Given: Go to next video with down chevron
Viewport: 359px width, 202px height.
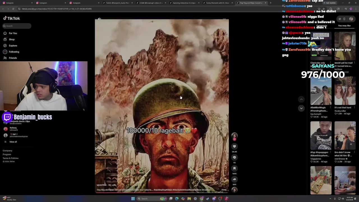Looking at the screenshot, I should (301, 108).
